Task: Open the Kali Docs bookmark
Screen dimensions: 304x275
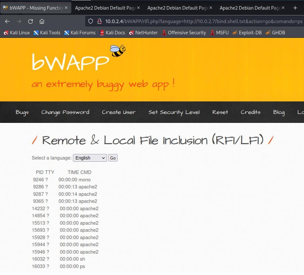Action: (112, 33)
